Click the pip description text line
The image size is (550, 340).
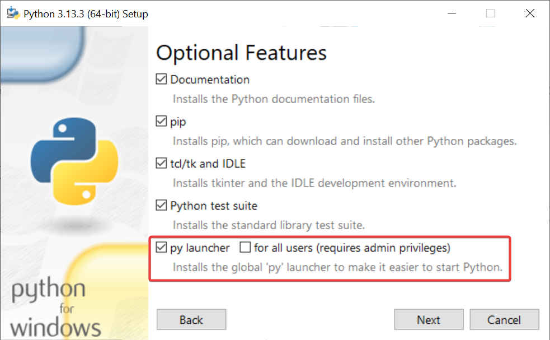point(345,141)
